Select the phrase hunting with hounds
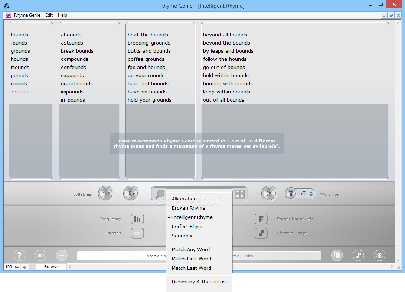The height and width of the screenshot is (292, 405). click(x=228, y=83)
